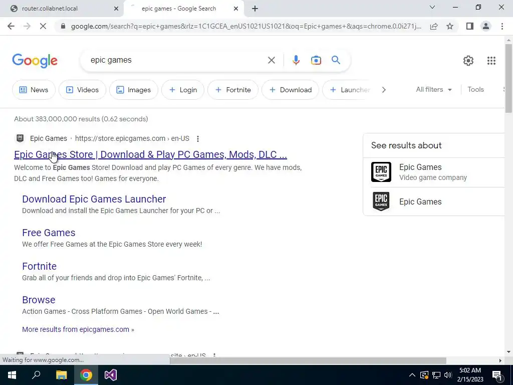Viewport: 513px width, 385px height.
Task: Go back using the browser back arrow
Action: [11, 26]
